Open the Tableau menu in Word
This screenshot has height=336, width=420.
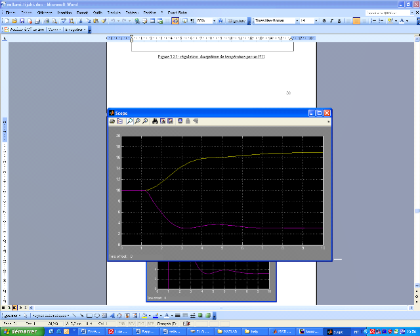click(x=133, y=12)
